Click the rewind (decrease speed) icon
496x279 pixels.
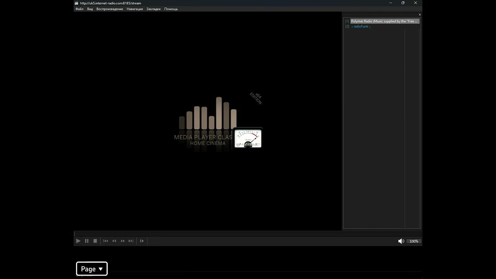pyautogui.click(x=114, y=241)
